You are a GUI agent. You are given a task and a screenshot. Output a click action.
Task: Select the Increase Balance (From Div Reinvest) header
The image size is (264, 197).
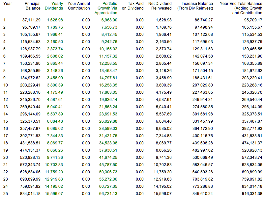pyautogui.click(x=195, y=6)
